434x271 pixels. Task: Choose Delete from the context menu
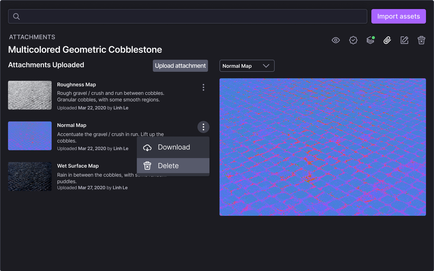coord(173,166)
